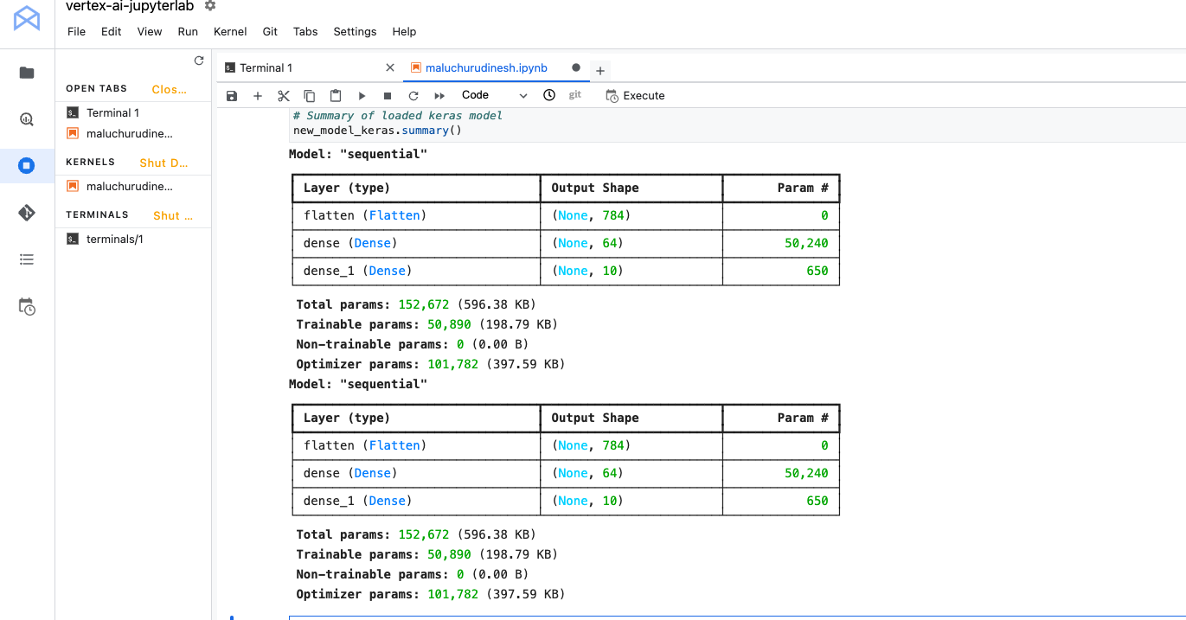Open the File menu

[76, 31]
